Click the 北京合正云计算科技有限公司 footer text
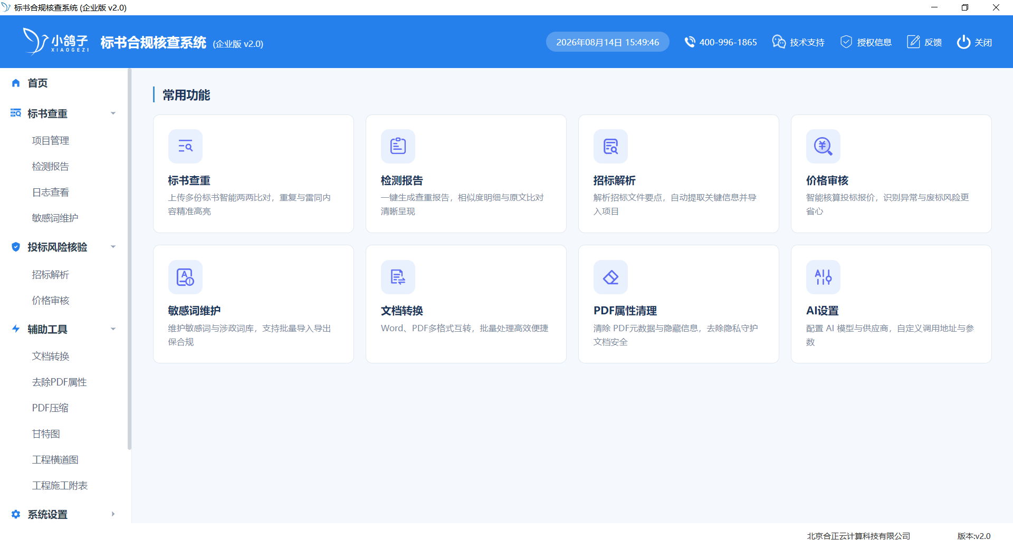1013x549 pixels. (x=858, y=536)
